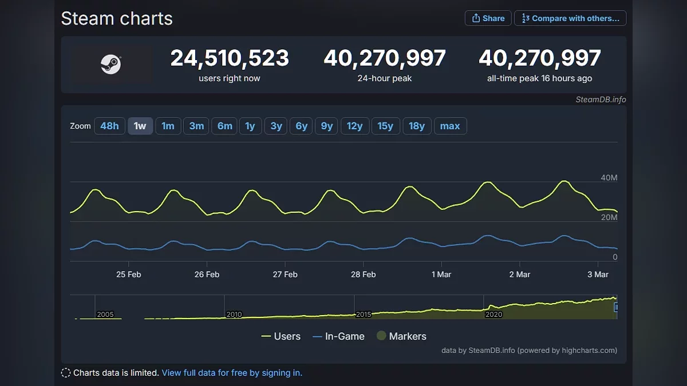Set chart zoom to 1y
The width and height of the screenshot is (687, 386).
pos(250,126)
